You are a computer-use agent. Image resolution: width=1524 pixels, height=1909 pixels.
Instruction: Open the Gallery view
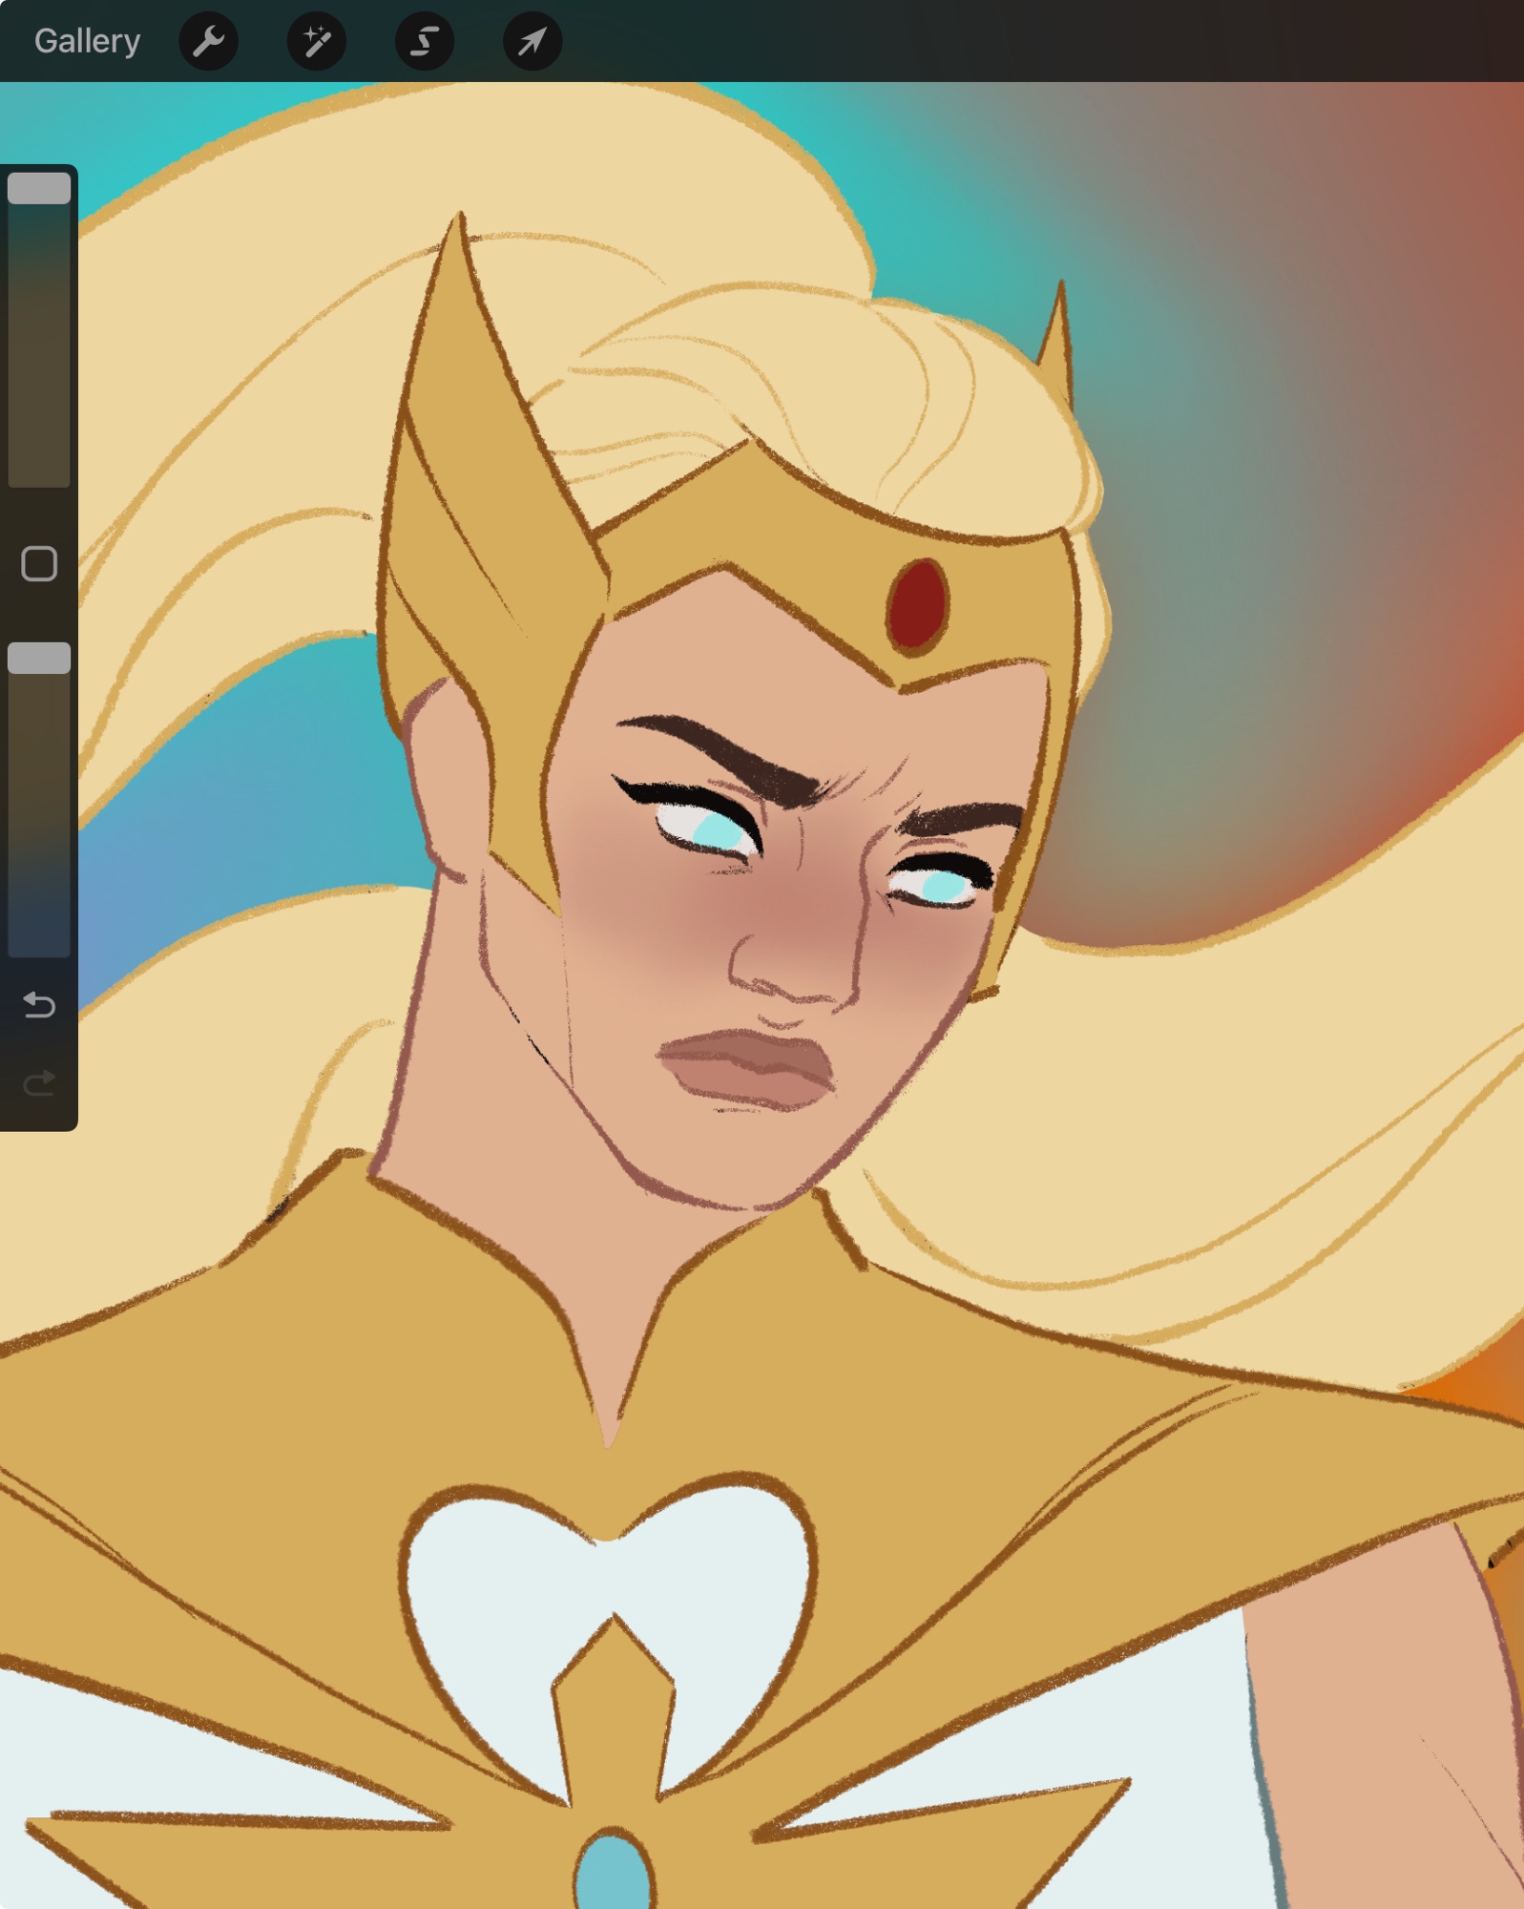[x=87, y=41]
